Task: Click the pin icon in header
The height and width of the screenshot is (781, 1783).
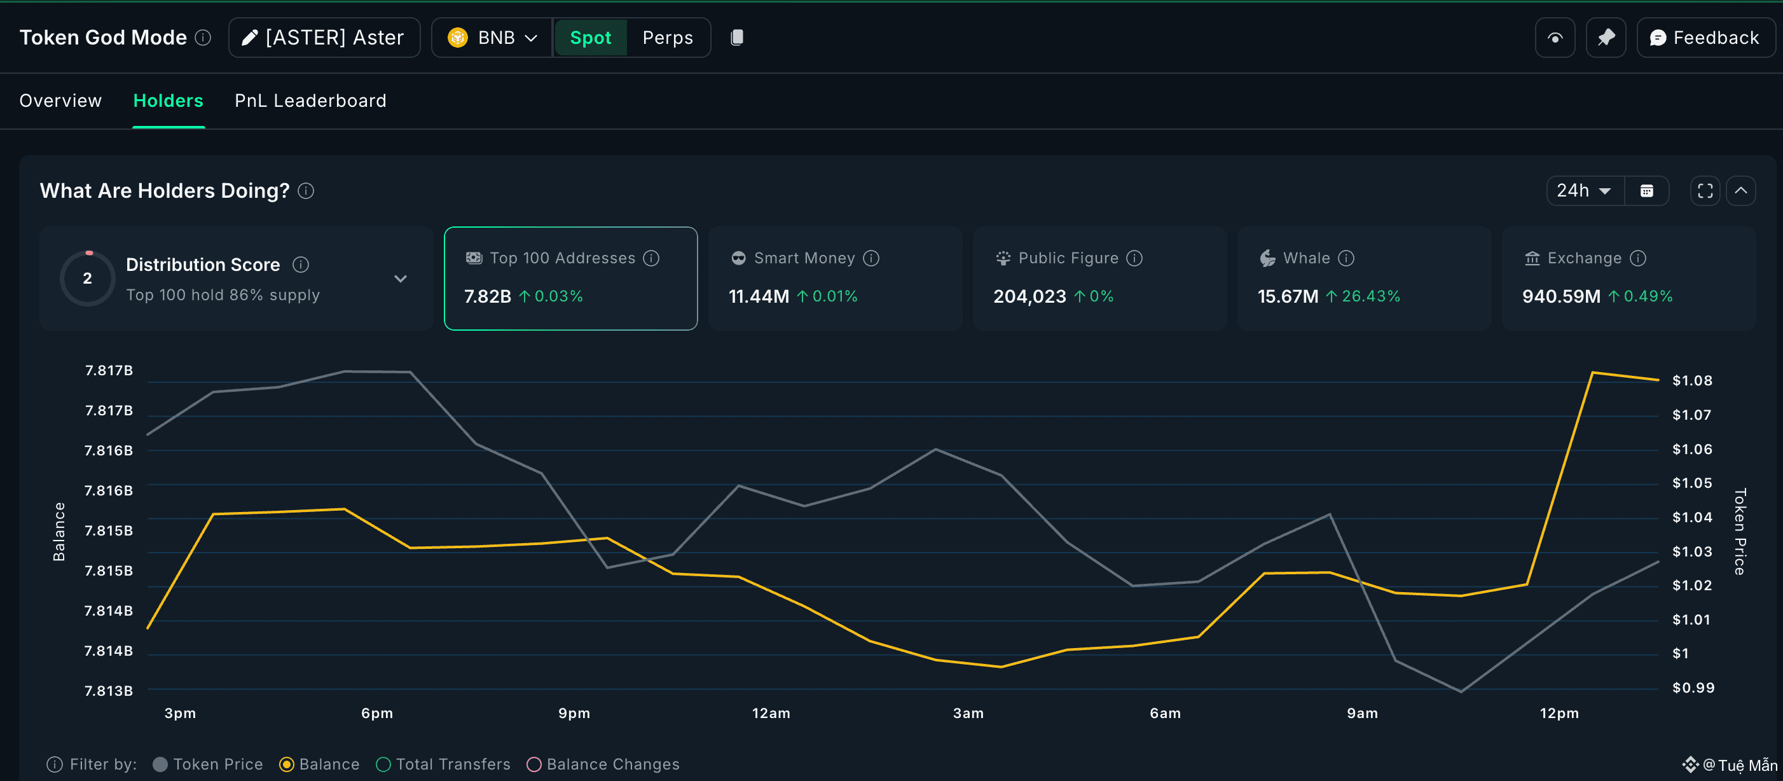Action: (x=1606, y=38)
